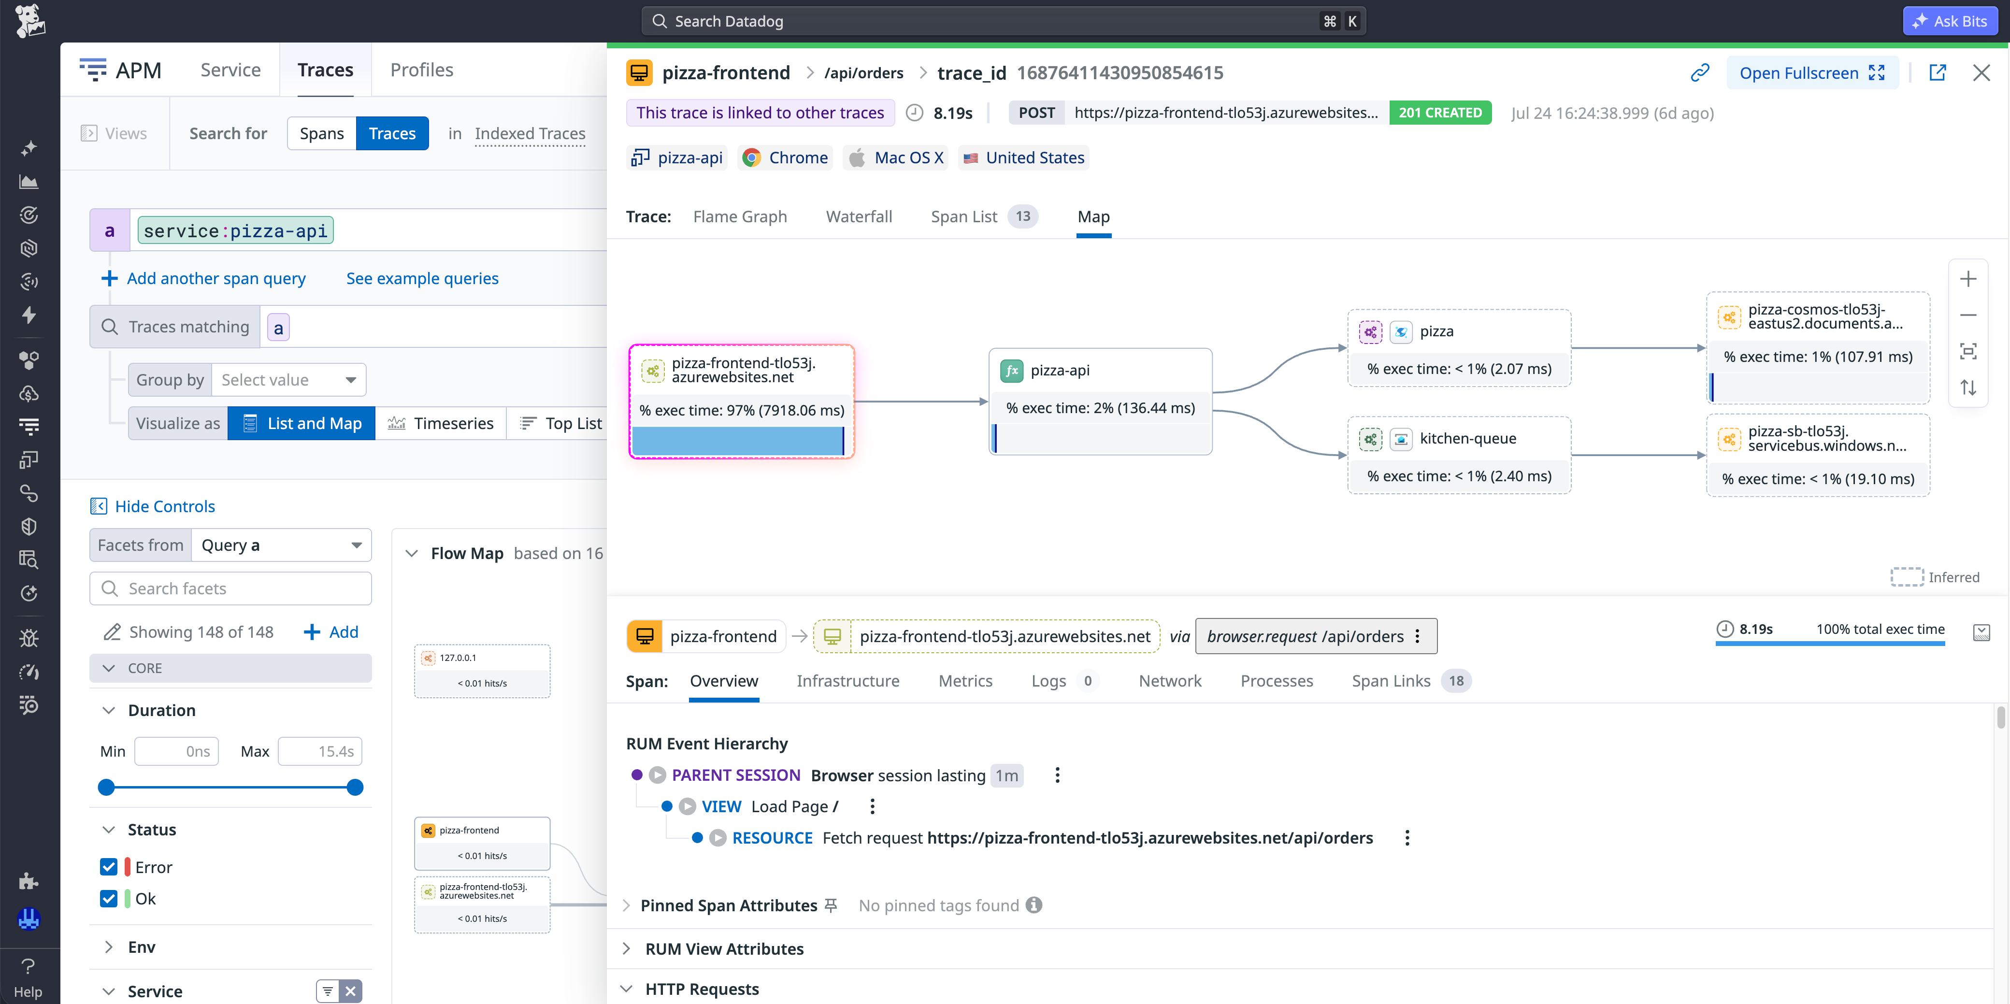The width and height of the screenshot is (2010, 1004).
Task: Click the pizza-frontend service icon in header
Action: [x=639, y=73]
